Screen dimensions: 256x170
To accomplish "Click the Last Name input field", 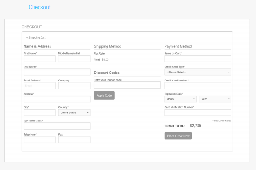I will [x=57, y=72].
